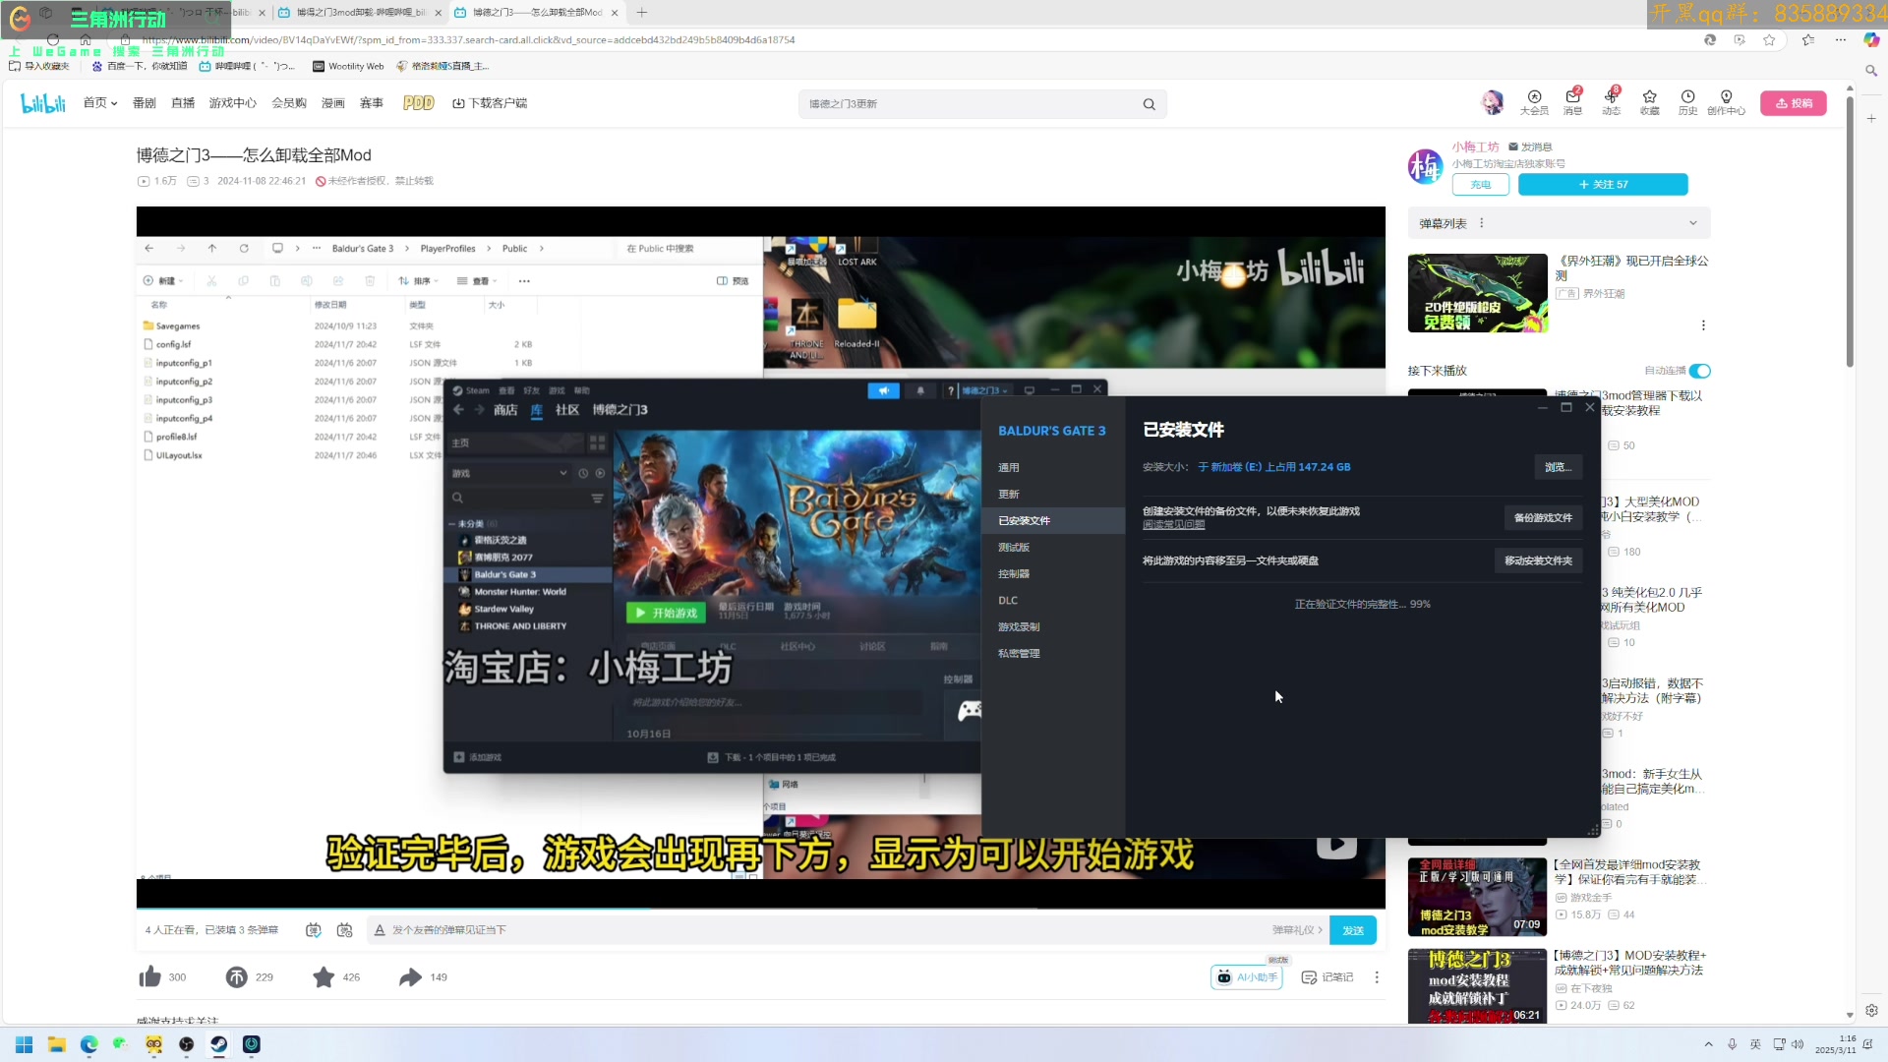Open Microsoft Edge from the taskbar
This screenshot has height=1062, width=1888.
(x=88, y=1044)
